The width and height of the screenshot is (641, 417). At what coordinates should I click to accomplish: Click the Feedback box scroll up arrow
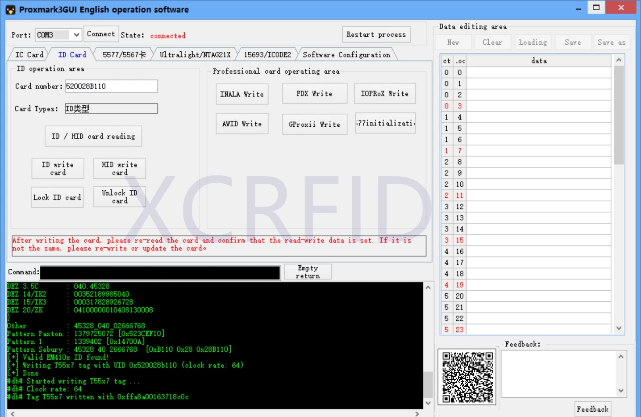(621, 356)
